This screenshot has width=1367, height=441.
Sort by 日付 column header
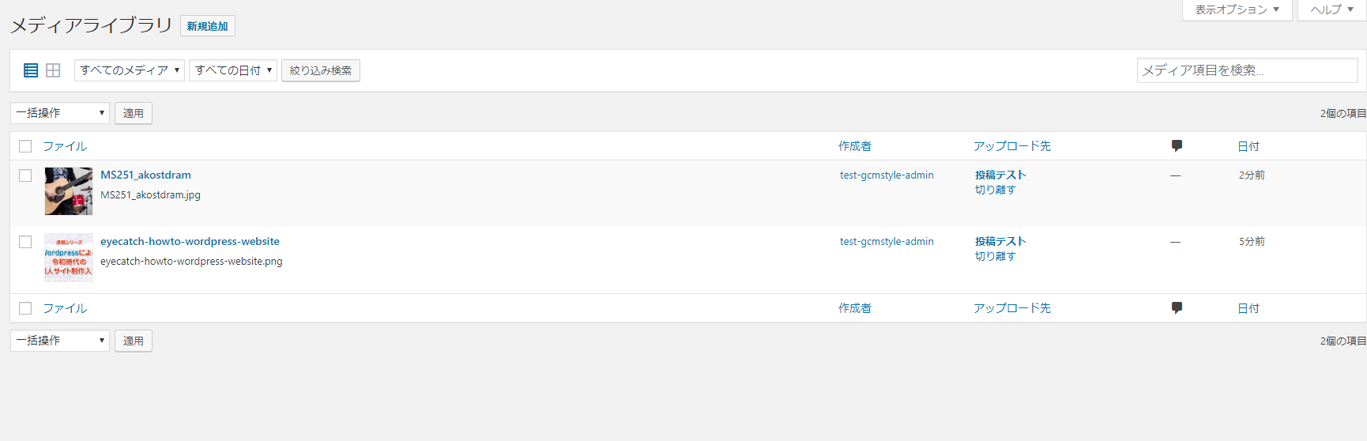1248,146
